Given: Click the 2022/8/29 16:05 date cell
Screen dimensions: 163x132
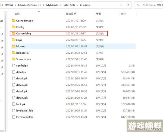Looking at the screenshot, I should coord(76,40).
